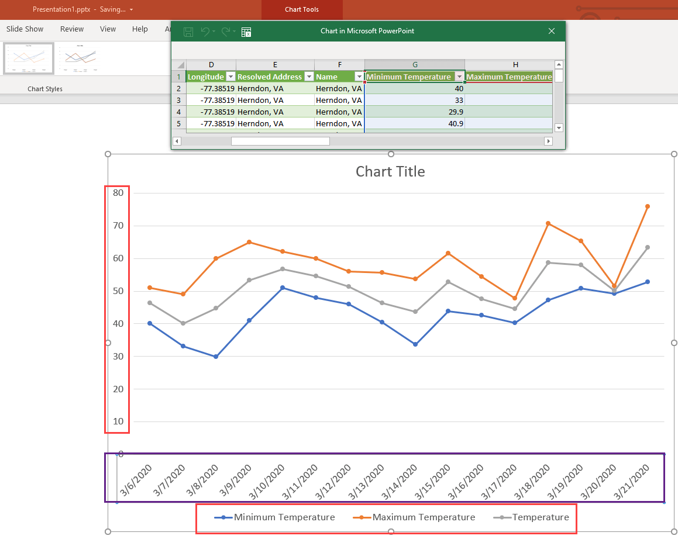
Task: Open the Slide Show ribbon tab
Action: click(25, 29)
